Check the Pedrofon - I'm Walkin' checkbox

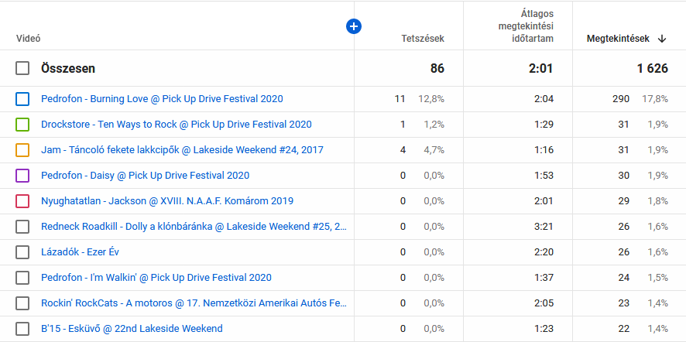pyautogui.click(x=22, y=278)
